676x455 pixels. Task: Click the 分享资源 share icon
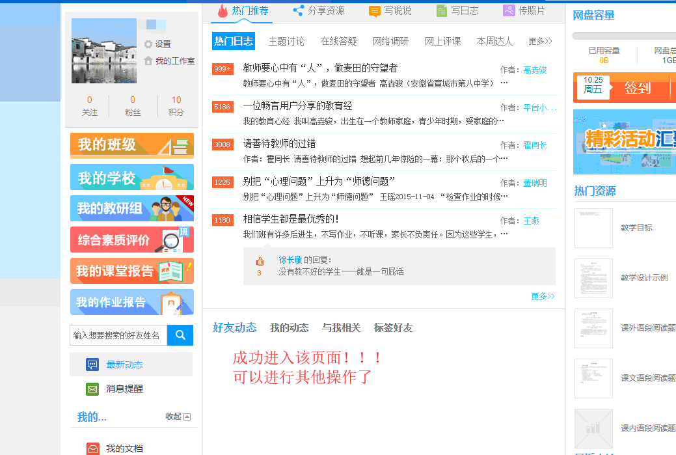coord(299,10)
